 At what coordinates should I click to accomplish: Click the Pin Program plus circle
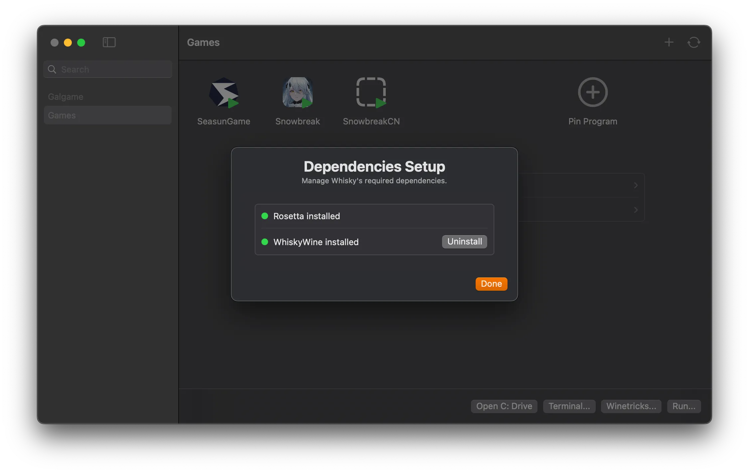(x=593, y=92)
